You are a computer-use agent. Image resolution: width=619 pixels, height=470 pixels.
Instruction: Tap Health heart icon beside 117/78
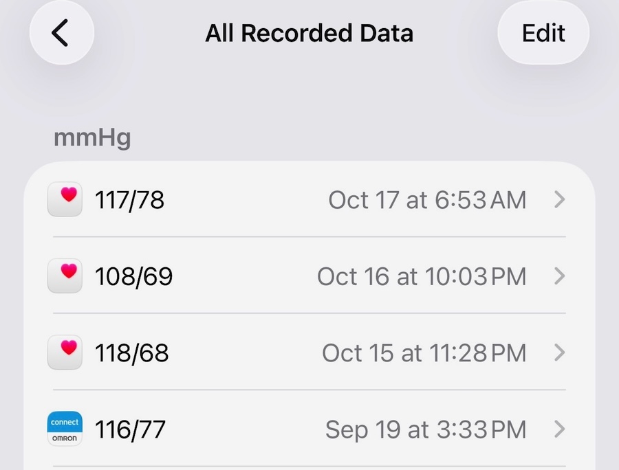[65, 200]
